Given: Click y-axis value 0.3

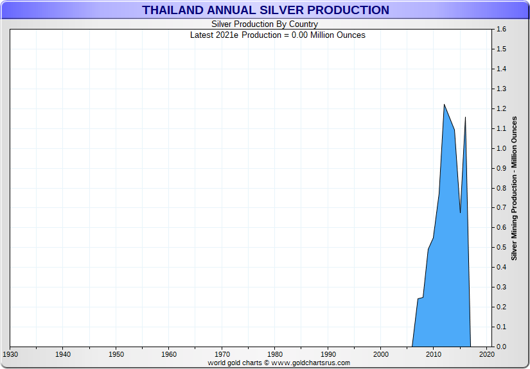Looking at the screenshot, I should click(501, 287).
